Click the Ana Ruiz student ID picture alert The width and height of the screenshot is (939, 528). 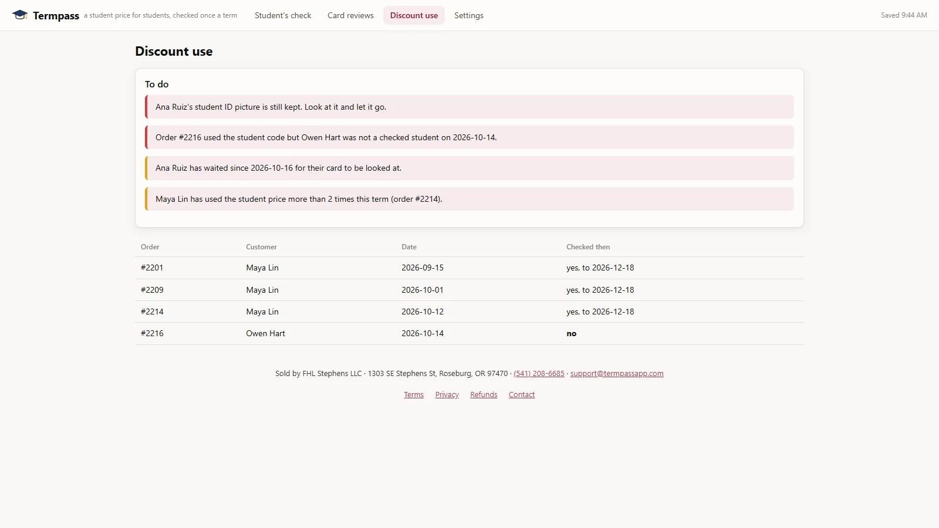click(x=469, y=107)
